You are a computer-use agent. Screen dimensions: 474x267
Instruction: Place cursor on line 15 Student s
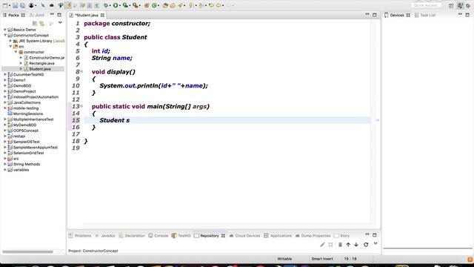coord(115,120)
